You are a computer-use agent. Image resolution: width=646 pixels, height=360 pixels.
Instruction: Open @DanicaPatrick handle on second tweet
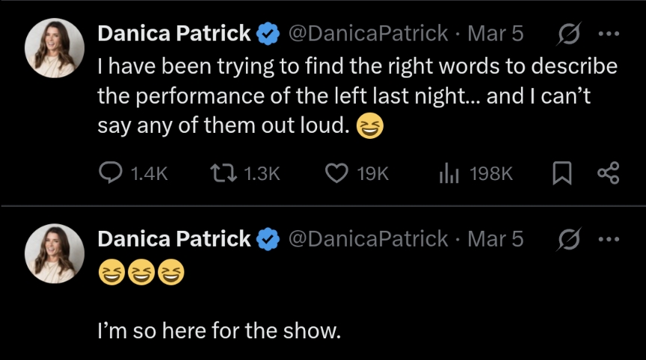tap(368, 239)
